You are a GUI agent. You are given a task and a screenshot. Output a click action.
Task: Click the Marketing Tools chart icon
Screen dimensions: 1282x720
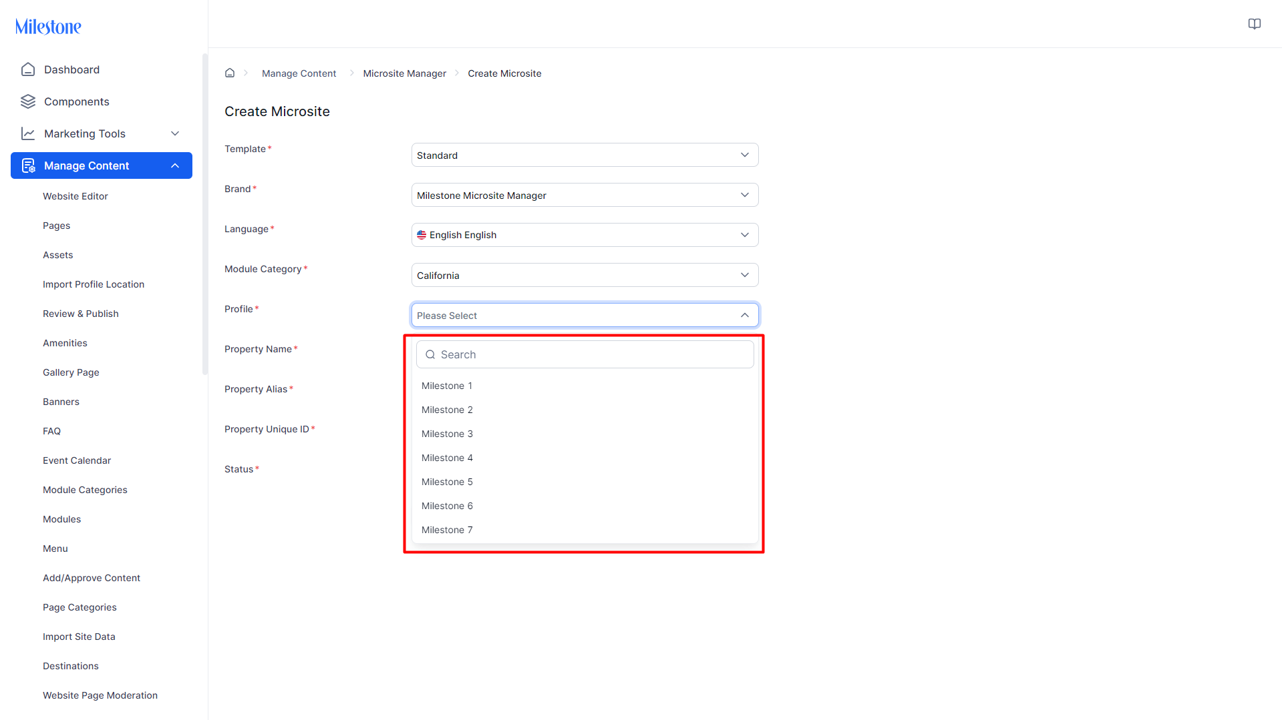coord(28,133)
